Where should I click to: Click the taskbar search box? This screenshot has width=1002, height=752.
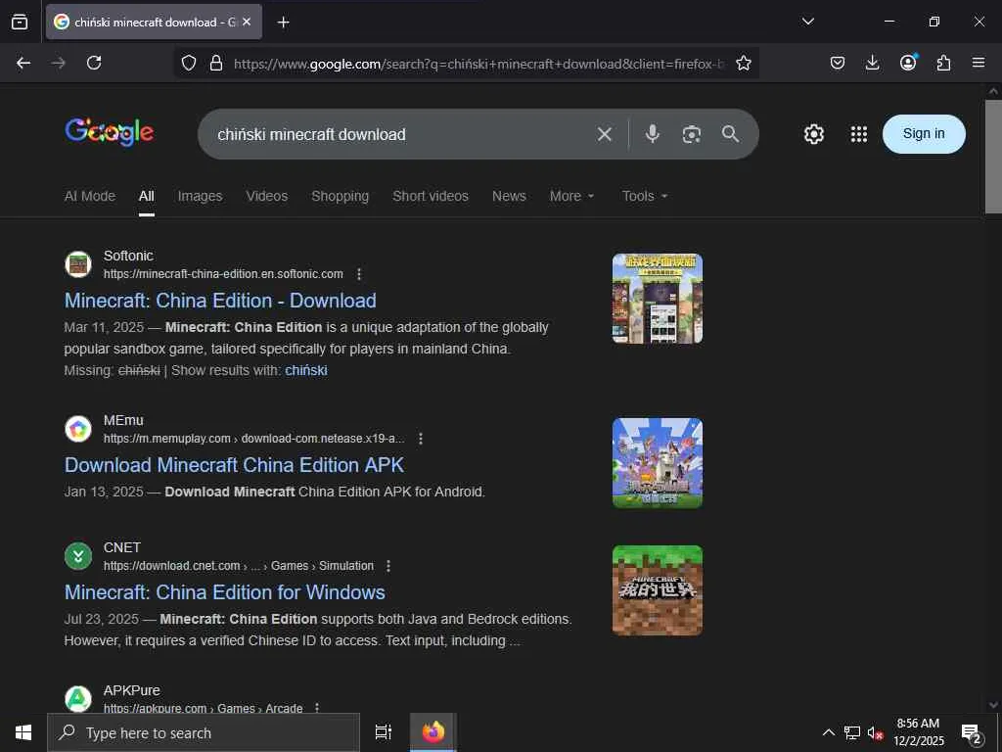tap(204, 732)
